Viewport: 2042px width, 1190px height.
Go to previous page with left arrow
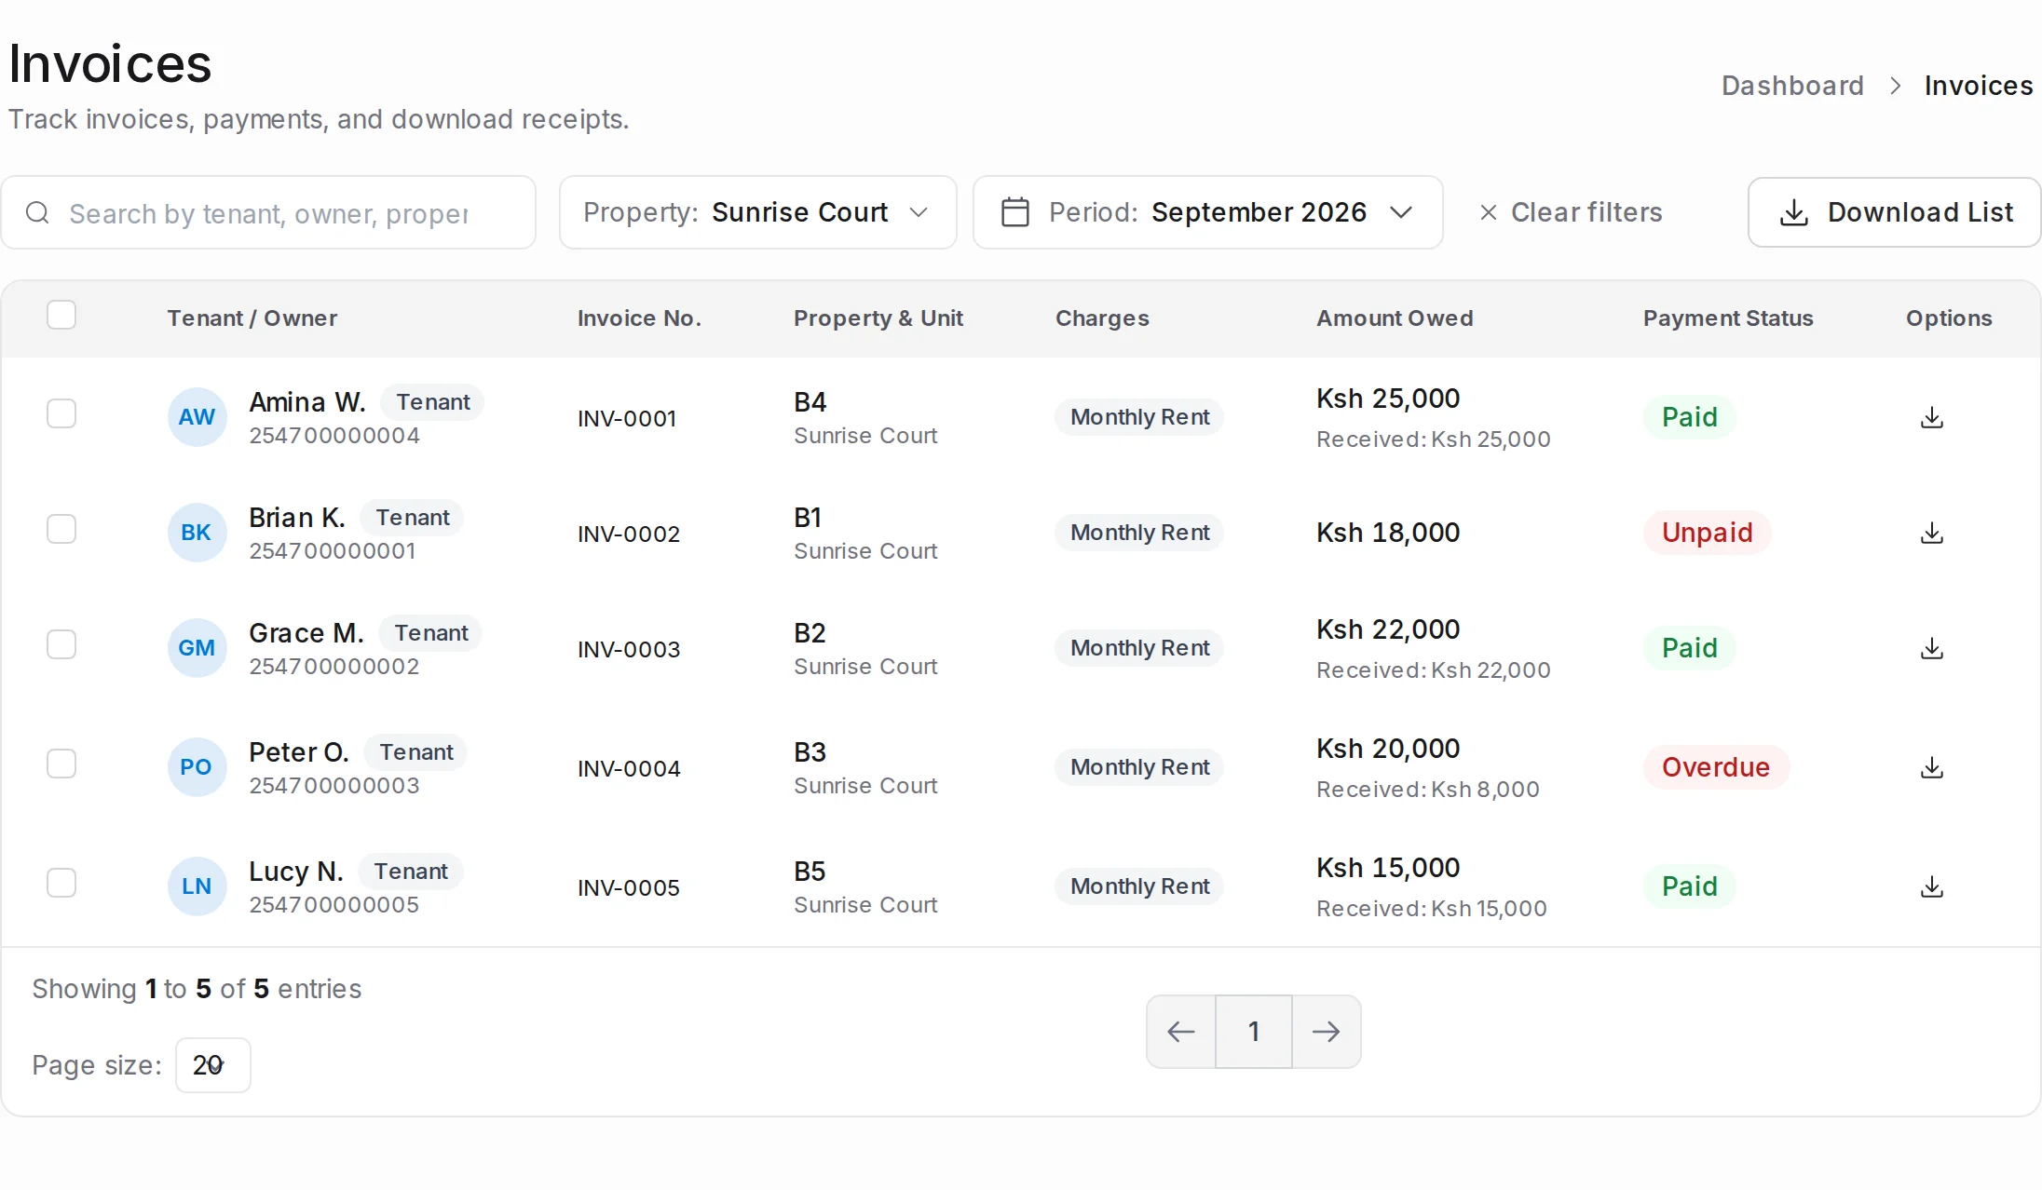pyautogui.click(x=1181, y=1032)
